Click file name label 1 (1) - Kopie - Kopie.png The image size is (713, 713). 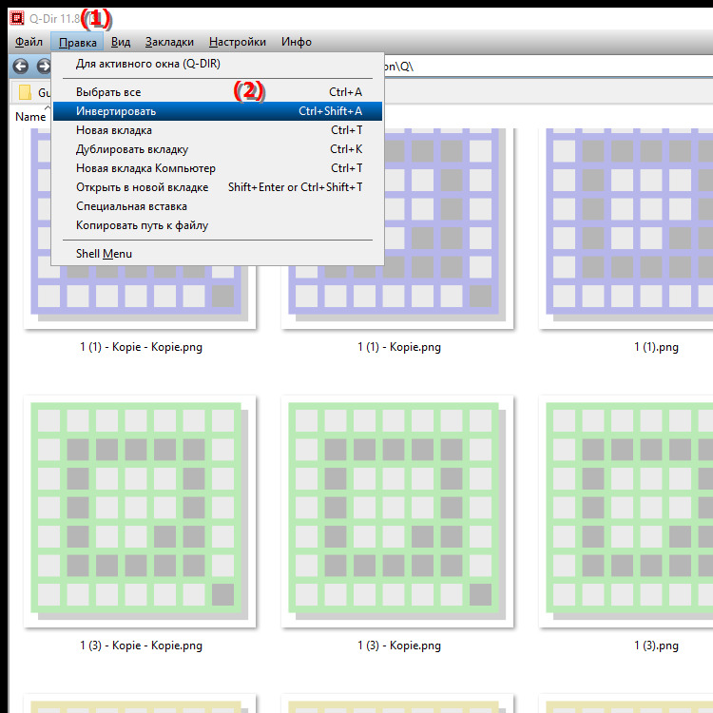click(141, 347)
